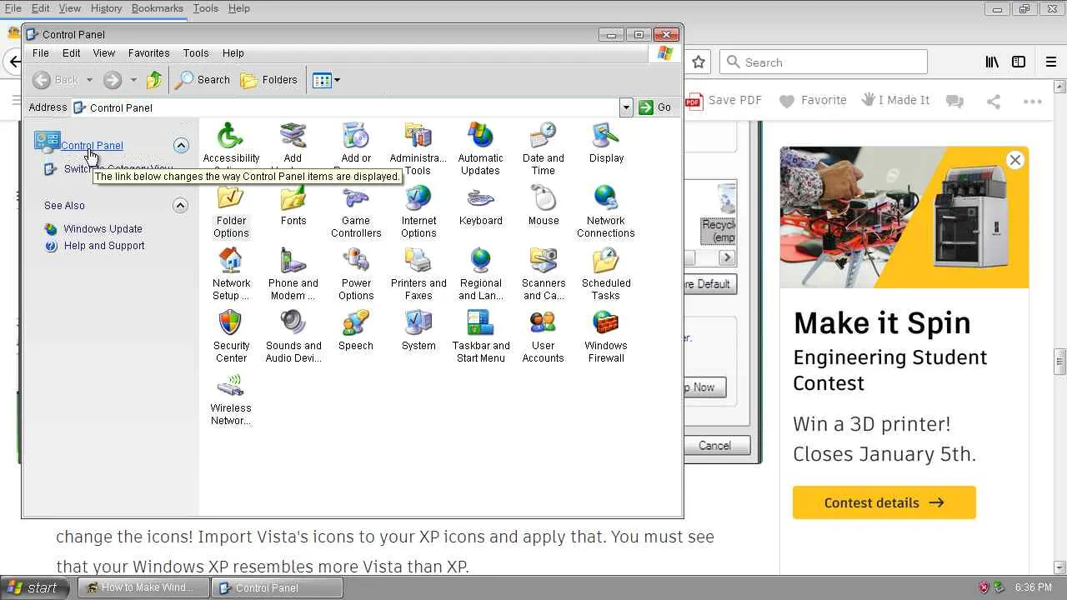Open the Speech settings icon
Screen dimensions: 1067x600
pos(356,331)
